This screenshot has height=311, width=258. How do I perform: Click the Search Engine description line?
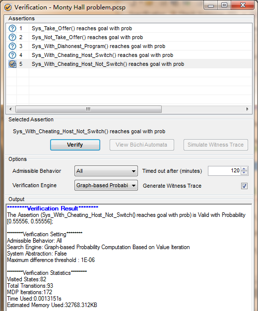pos(98,247)
